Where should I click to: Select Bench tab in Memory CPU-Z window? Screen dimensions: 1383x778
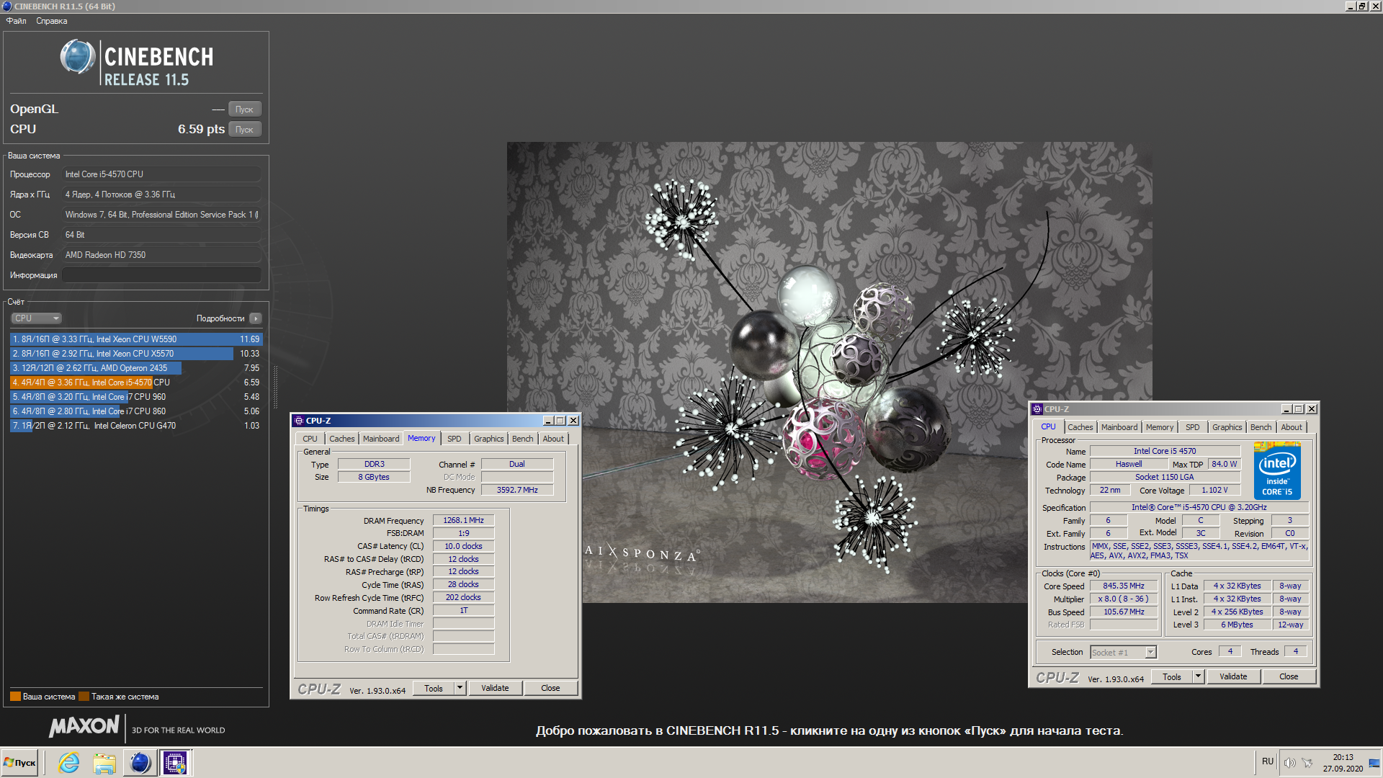(x=523, y=439)
